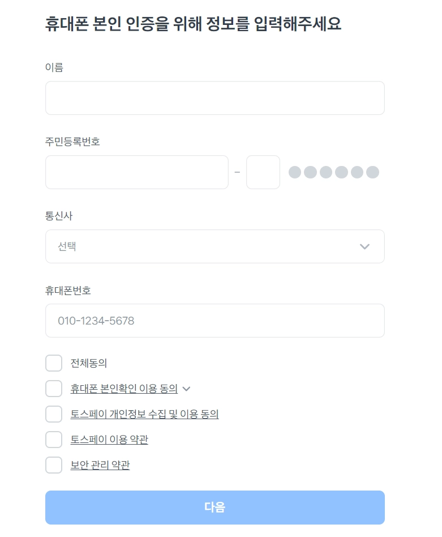The image size is (442, 537).
Task: Click the masked gray dots of 주민등록번호
Action: 333,172
